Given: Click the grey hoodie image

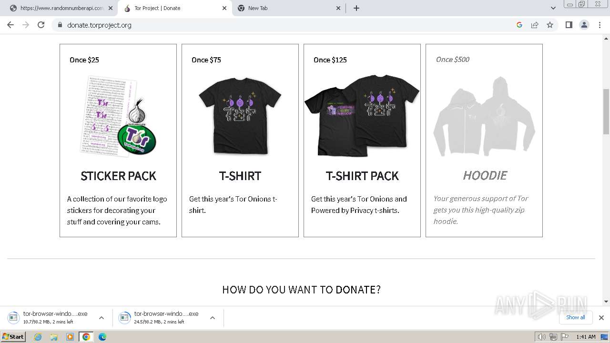Looking at the screenshot, I should pyautogui.click(x=484, y=116).
